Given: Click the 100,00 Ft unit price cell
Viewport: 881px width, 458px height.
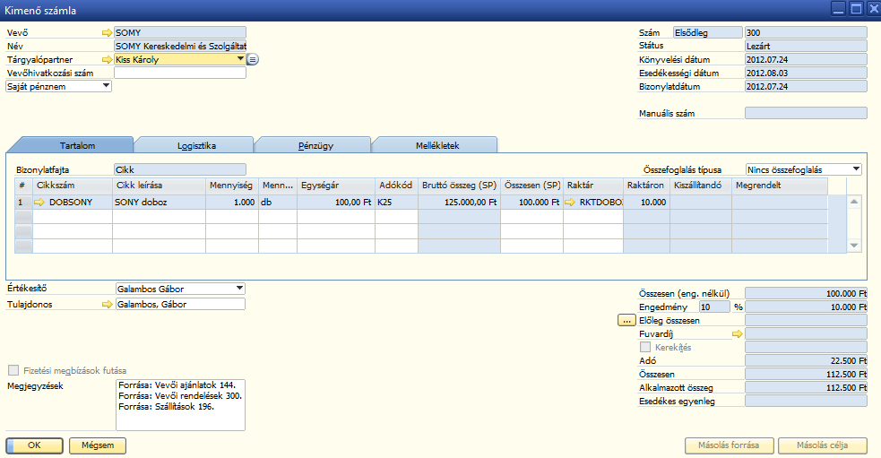Looking at the screenshot, I should (336, 203).
